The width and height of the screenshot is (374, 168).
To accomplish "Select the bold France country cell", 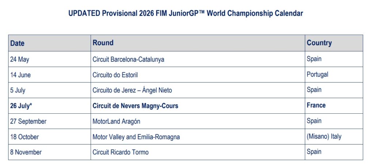I will [316, 105].
